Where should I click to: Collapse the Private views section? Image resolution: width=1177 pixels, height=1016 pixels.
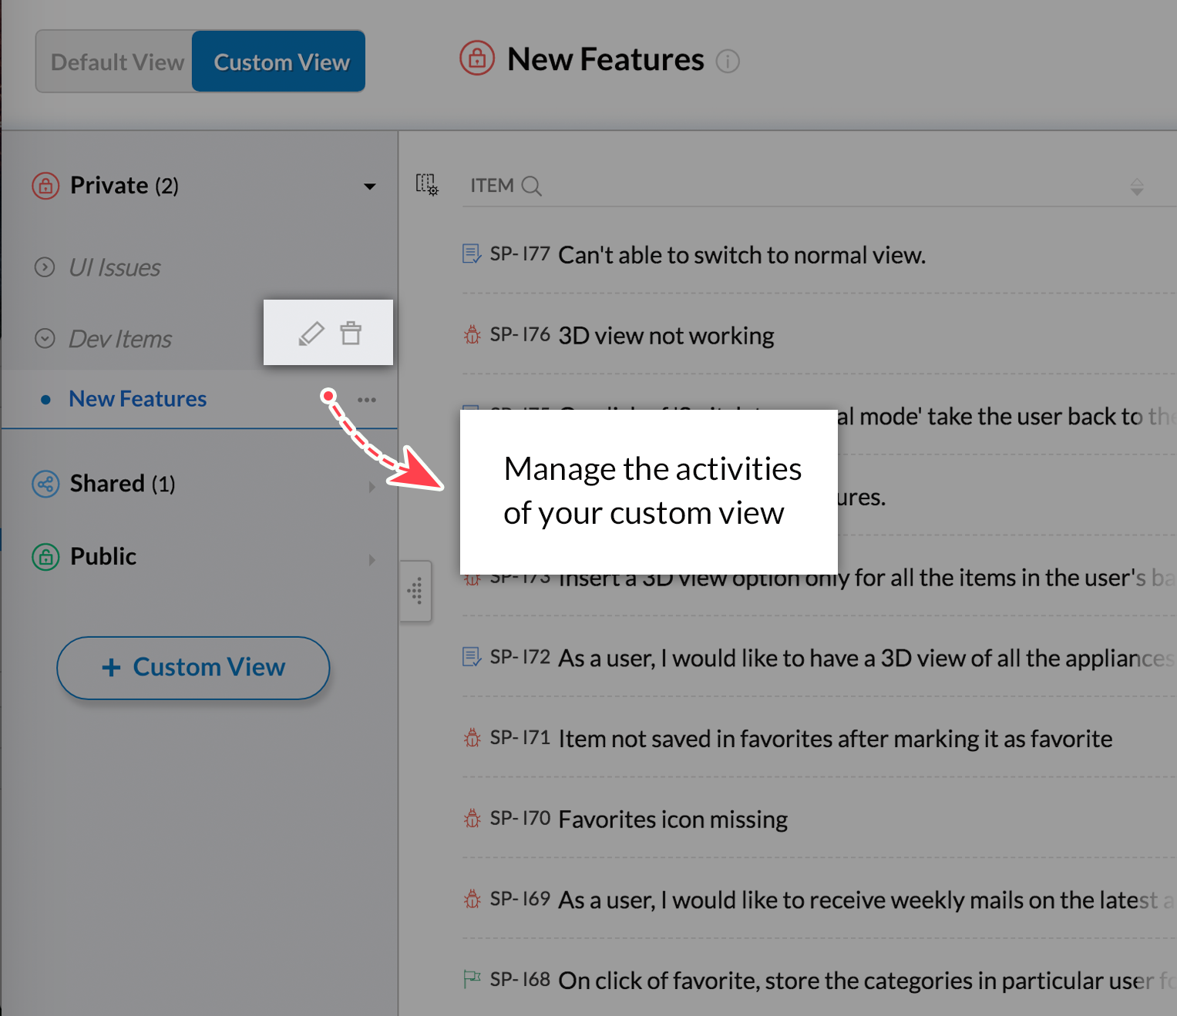tap(370, 186)
